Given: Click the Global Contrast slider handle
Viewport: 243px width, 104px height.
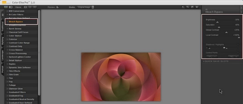Looking at the screenshot, I should click(226, 32).
